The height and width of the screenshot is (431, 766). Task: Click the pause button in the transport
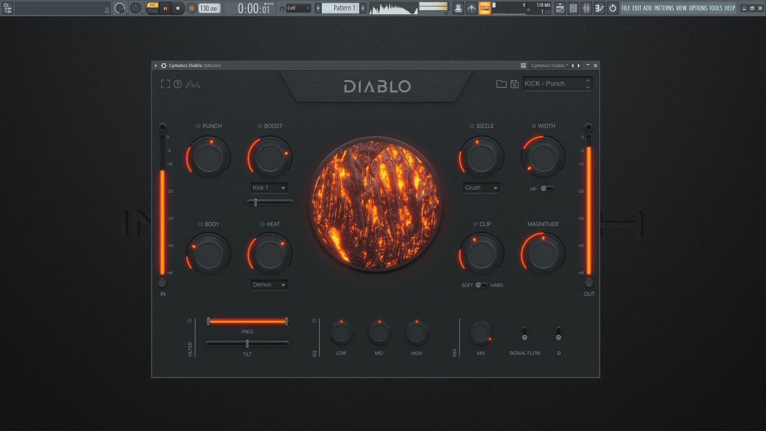tap(165, 8)
